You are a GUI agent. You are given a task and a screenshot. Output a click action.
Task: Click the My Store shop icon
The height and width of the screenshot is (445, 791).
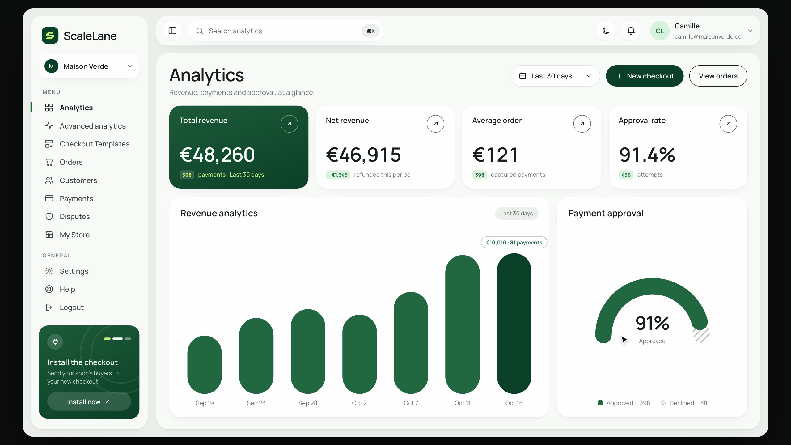tap(49, 235)
